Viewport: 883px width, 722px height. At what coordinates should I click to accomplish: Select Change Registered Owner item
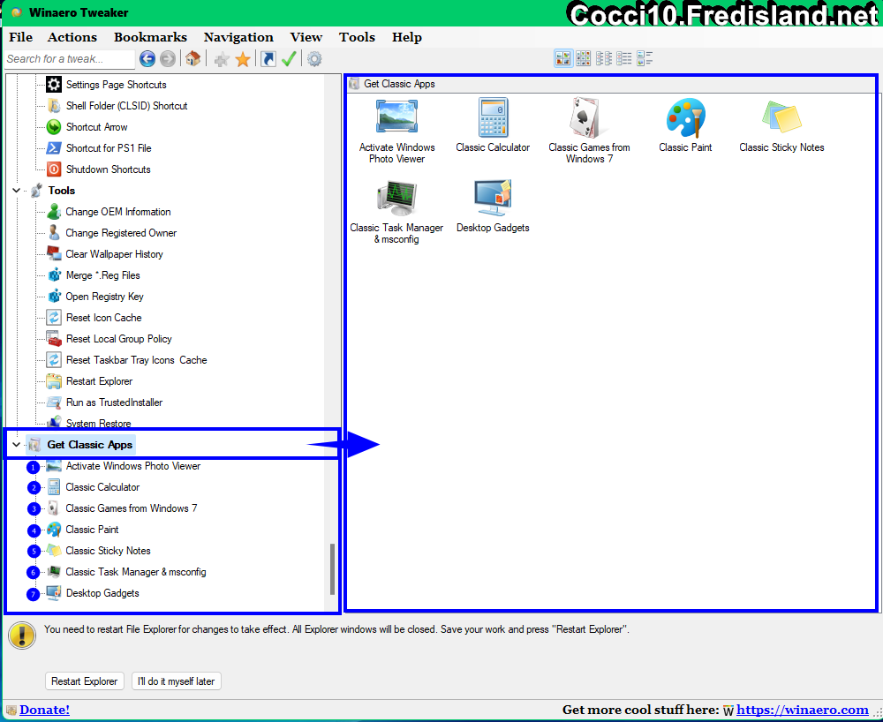coord(121,233)
